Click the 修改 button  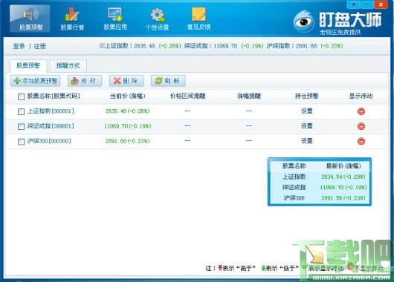pyautogui.click(x=85, y=81)
